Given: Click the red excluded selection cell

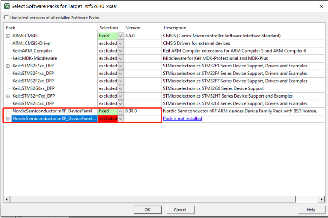Looking at the screenshot, I should [x=108, y=119].
